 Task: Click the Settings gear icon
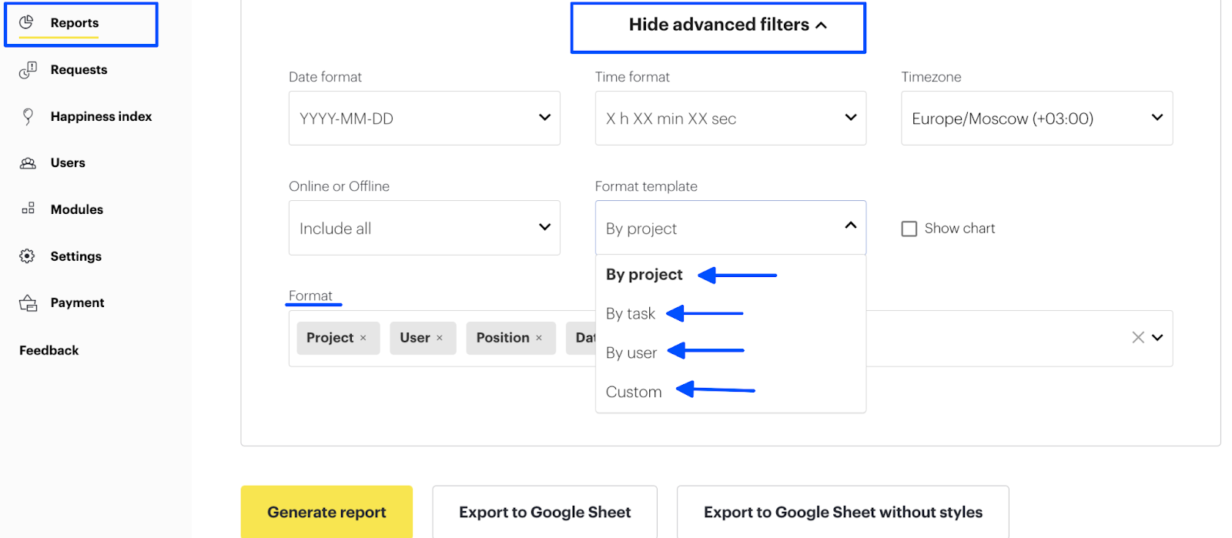click(28, 256)
